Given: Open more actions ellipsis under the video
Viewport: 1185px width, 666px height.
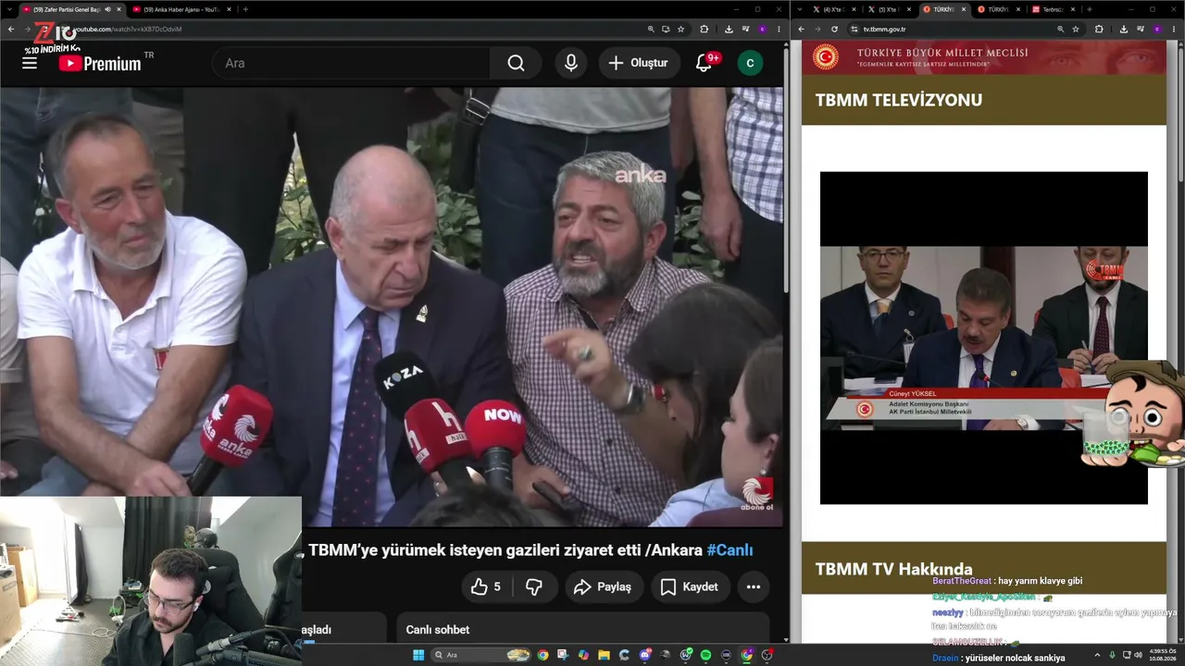Looking at the screenshot, I should [x=754, y=586].
